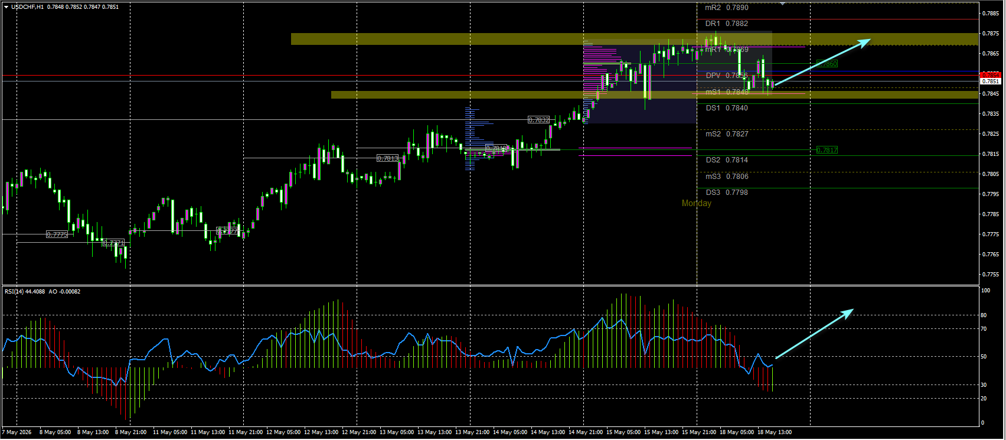The height and width of the screenshot is (440, 1006).
Task: Click the red 0.7854 price axis tag
Action: coord(990,74)
